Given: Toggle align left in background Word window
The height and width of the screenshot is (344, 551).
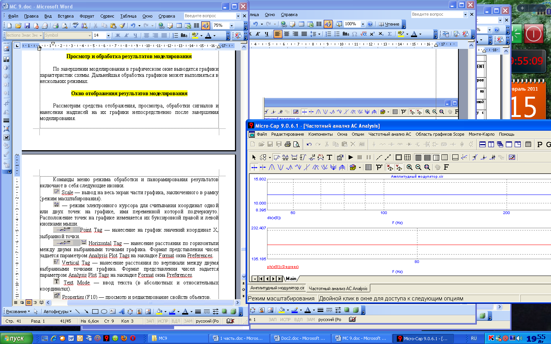Looking at the screenshot, I should click(x=278, y=34).
